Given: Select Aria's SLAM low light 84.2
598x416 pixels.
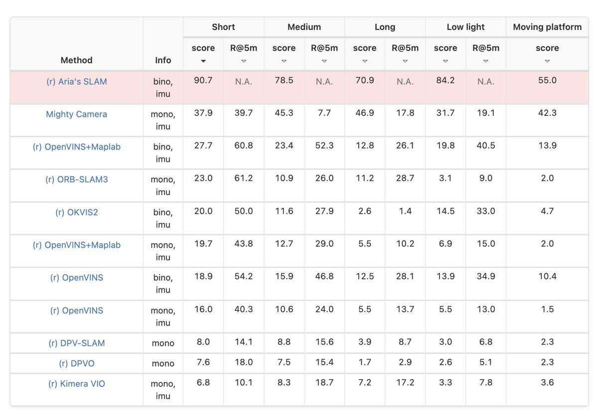Looking at the screenshot, I should coord(446,80).
